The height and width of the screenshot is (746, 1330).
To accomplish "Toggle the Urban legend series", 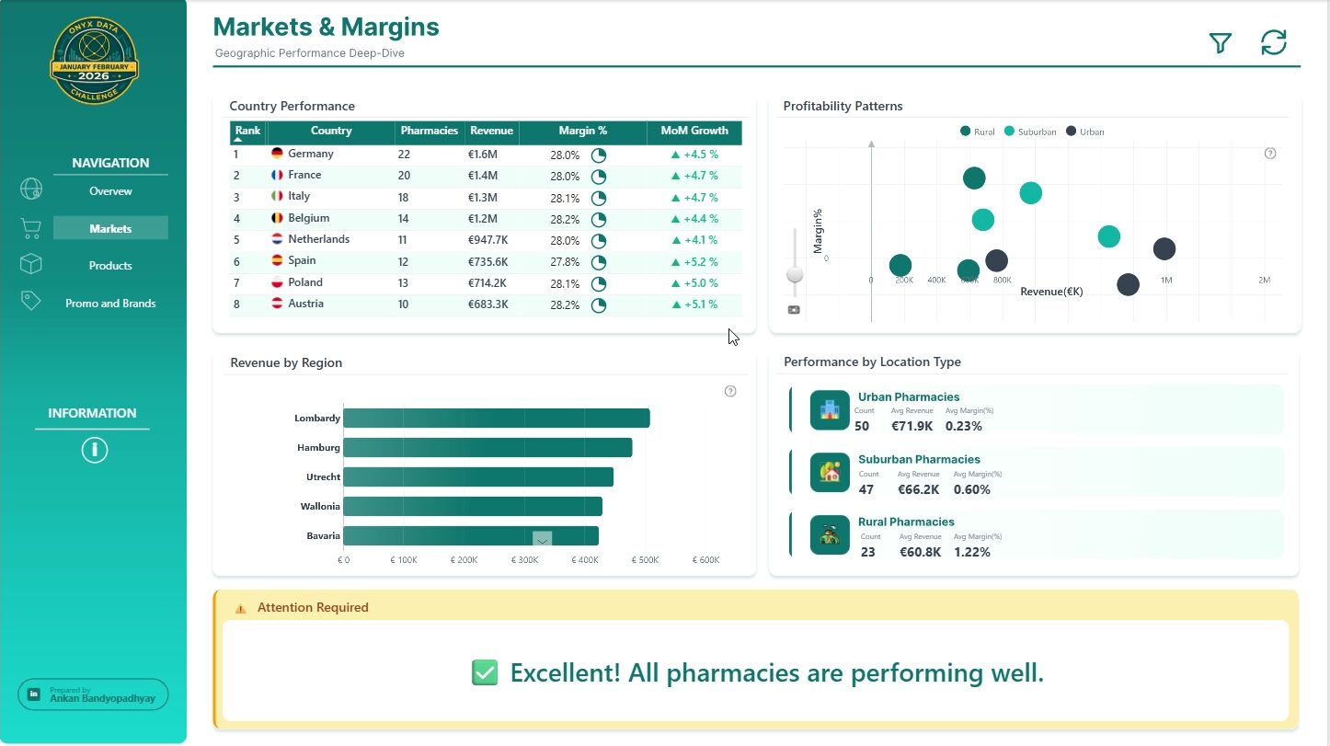I will click(1085, 132).
